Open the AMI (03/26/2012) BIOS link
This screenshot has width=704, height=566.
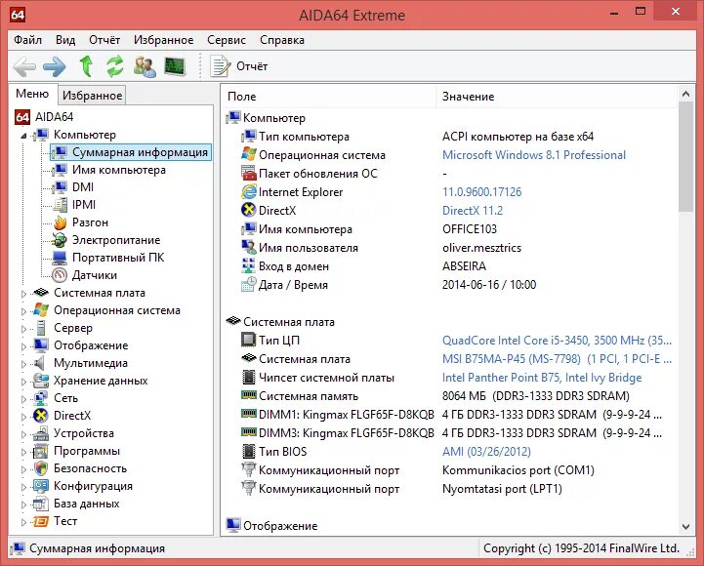[486, 452]
